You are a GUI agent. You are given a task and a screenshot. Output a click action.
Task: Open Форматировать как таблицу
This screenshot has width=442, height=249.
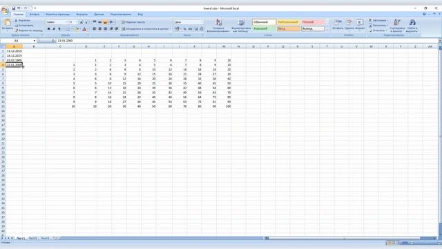(241, 26)
